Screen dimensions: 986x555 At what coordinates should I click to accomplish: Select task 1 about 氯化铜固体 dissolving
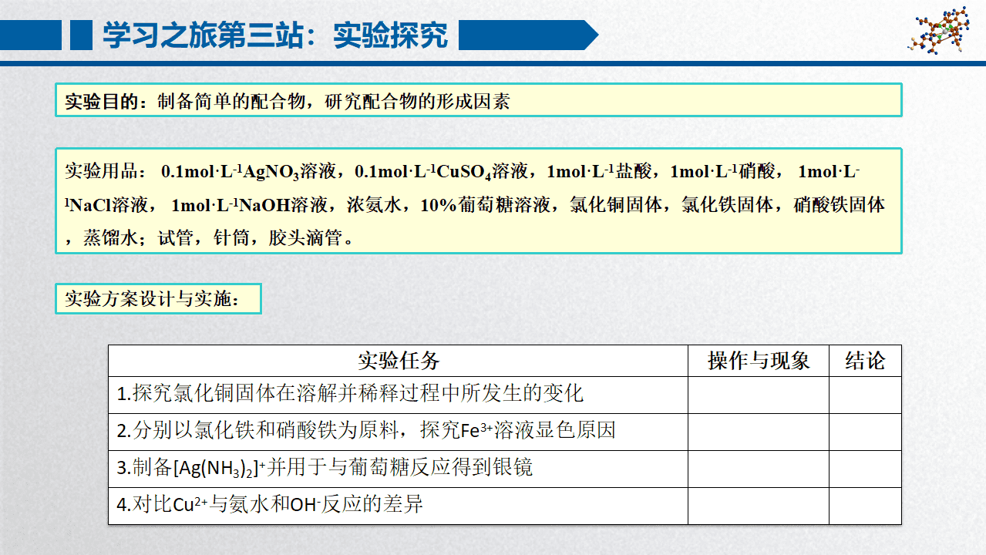398,395
